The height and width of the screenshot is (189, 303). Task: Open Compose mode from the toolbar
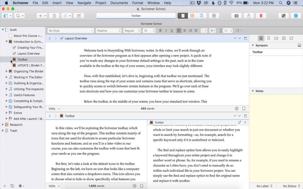click(x=283, y=16)
